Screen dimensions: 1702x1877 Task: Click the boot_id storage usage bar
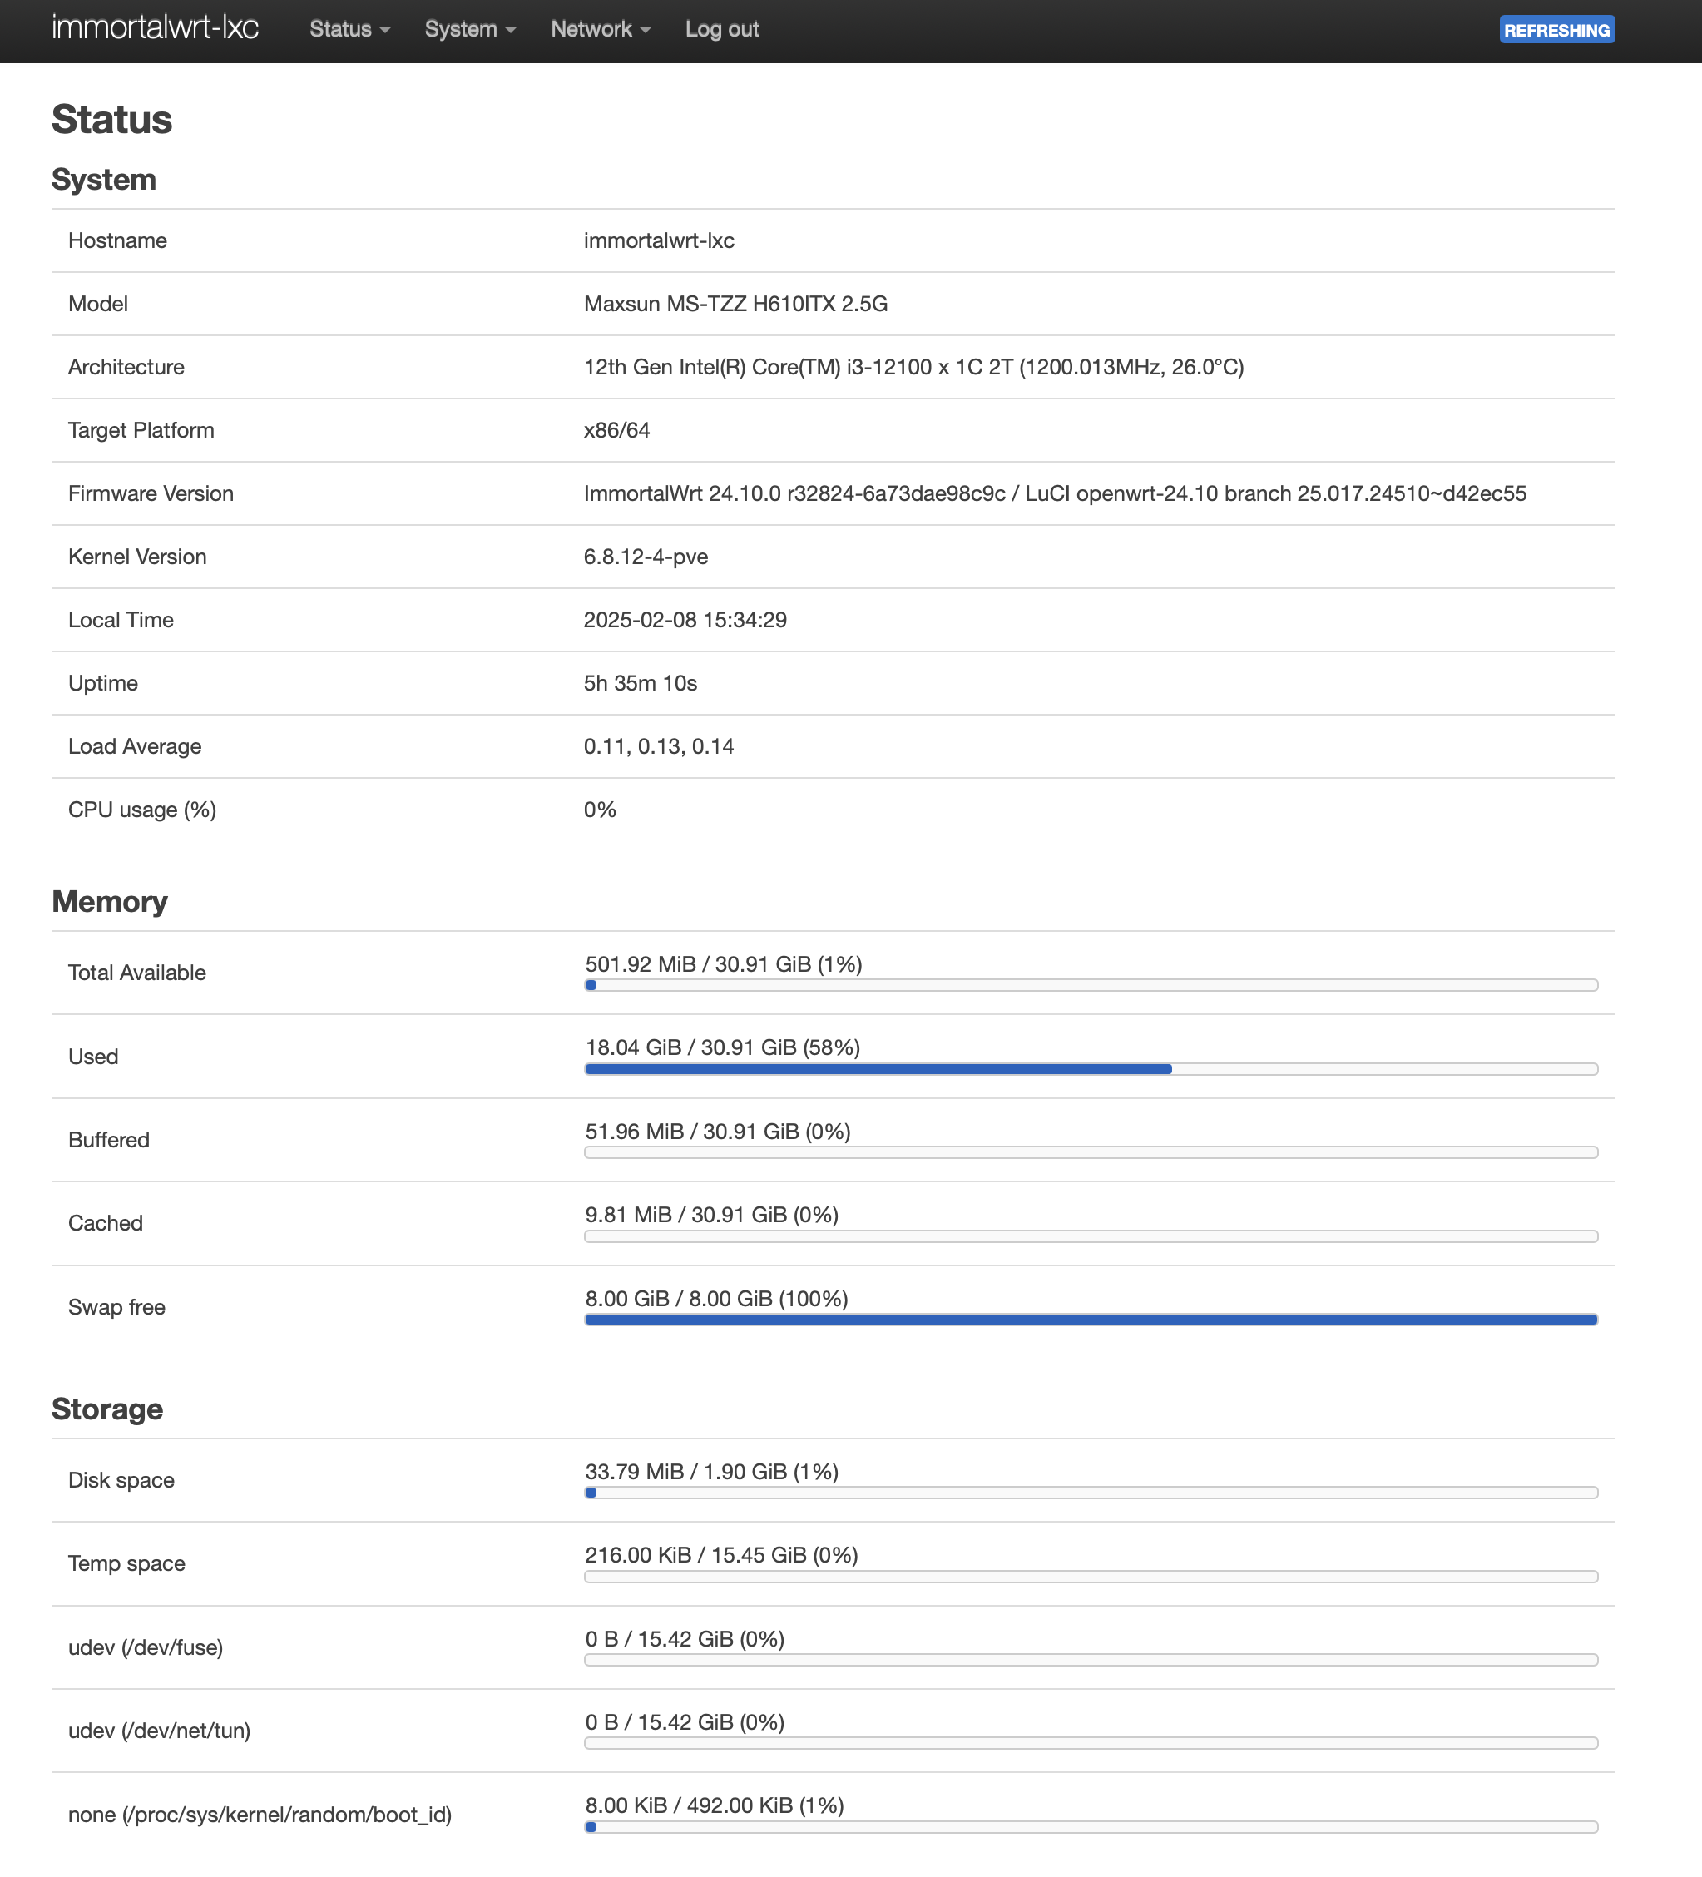coord(1091,1827)
